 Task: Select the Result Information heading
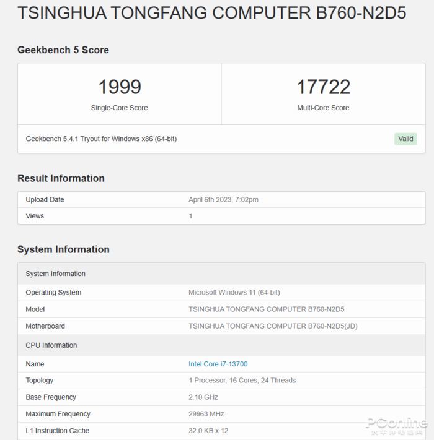(x=61, y=178)
